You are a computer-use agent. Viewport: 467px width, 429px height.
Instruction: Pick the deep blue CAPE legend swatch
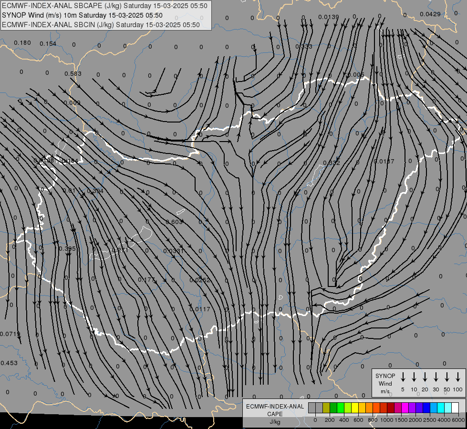point(426,408)
